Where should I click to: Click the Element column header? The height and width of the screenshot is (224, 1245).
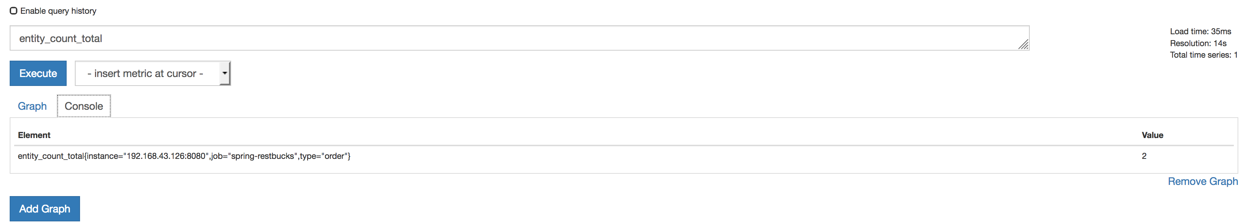(34, 135)
